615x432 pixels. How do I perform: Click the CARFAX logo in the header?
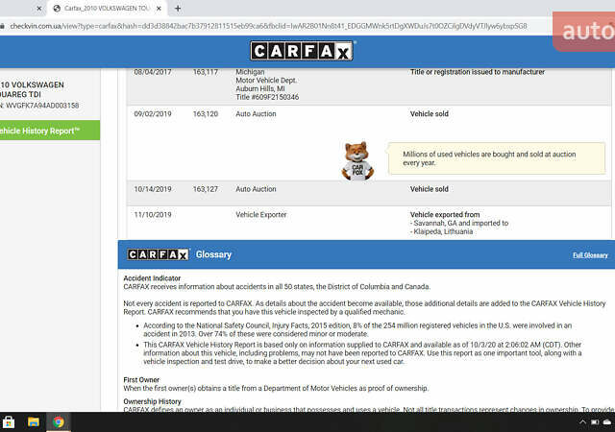point(303,51)
